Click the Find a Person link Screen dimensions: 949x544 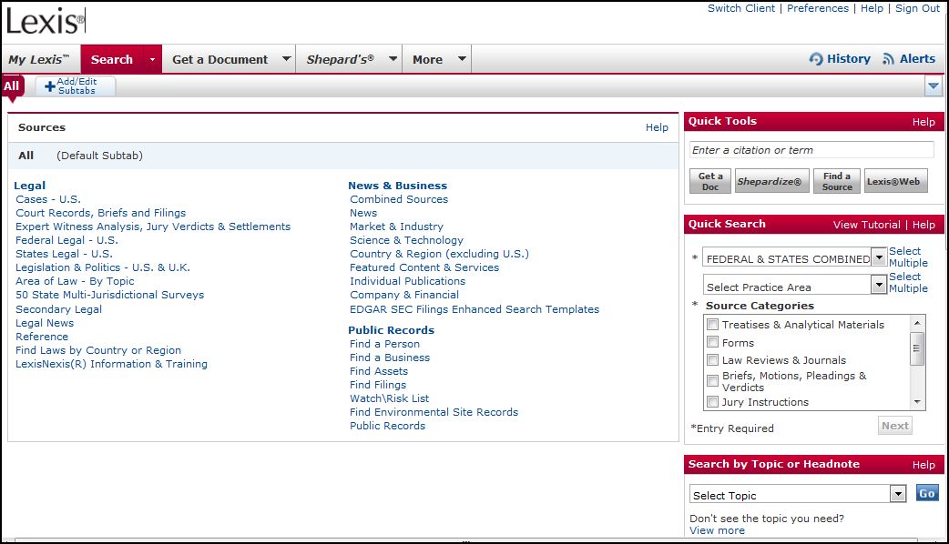384,344
